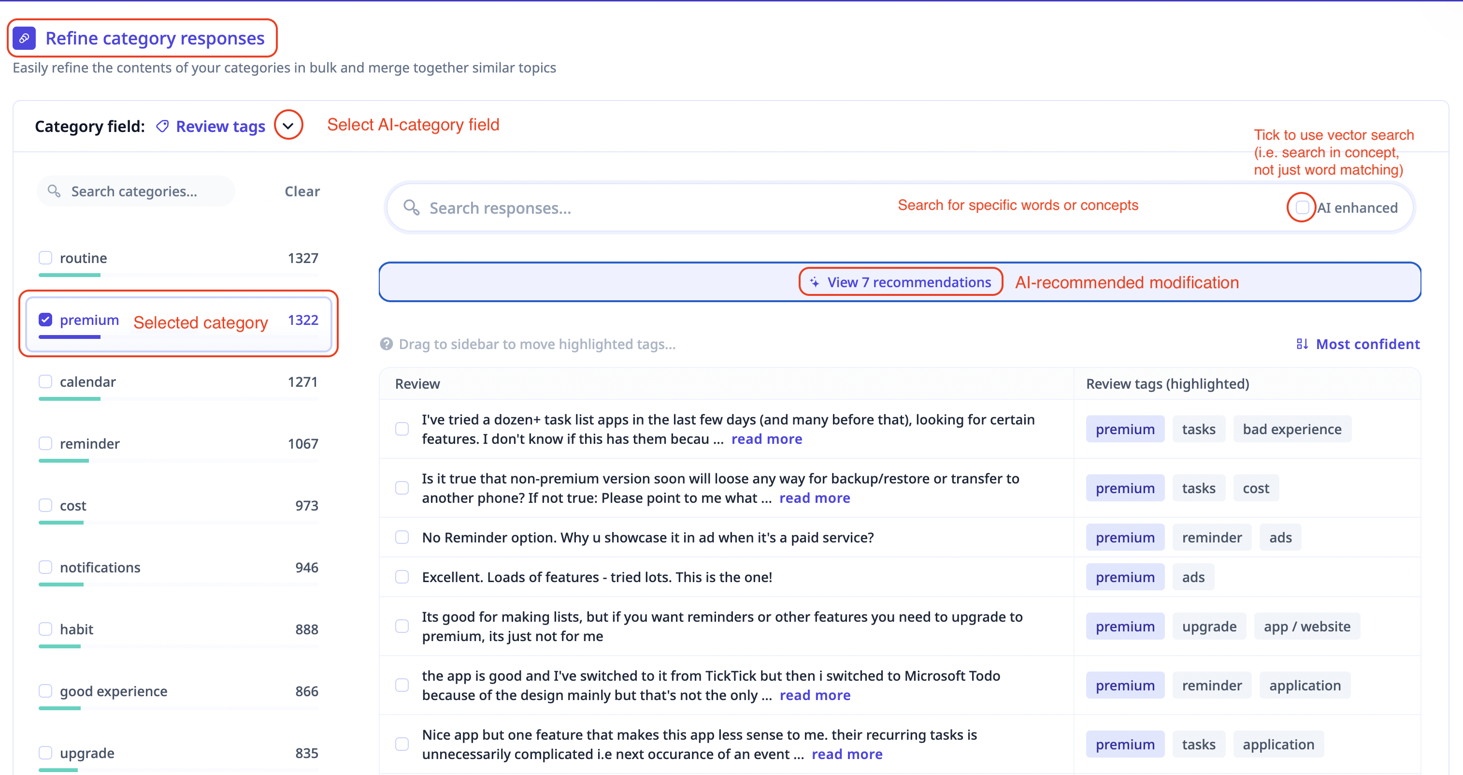The width and height of the screenshot is (1463, 775).
Task: Select the No Reminder option review checkbox
Action: click(402, 538)
